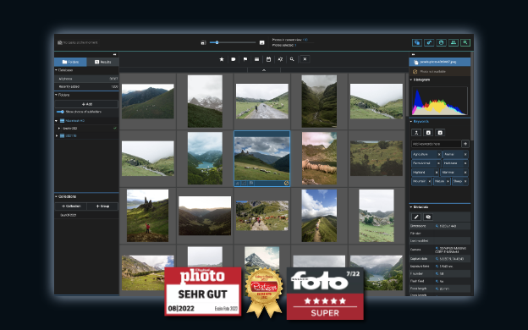528x330 pixels.
Task: Collapse the right panel with arrow icon
Action: 413,54
